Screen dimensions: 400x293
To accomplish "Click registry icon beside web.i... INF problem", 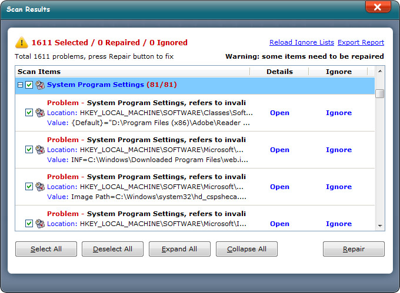I will (x=40, y=150).
